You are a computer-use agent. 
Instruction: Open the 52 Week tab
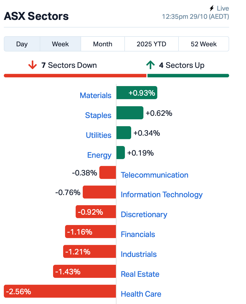[204, 44]
